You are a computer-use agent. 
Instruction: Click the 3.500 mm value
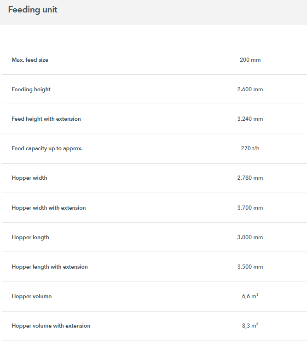pos(250,267)
